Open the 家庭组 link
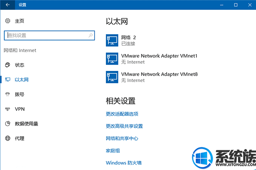Image resolution: width=256 pixels, height=170 pixels. point(113,151)
